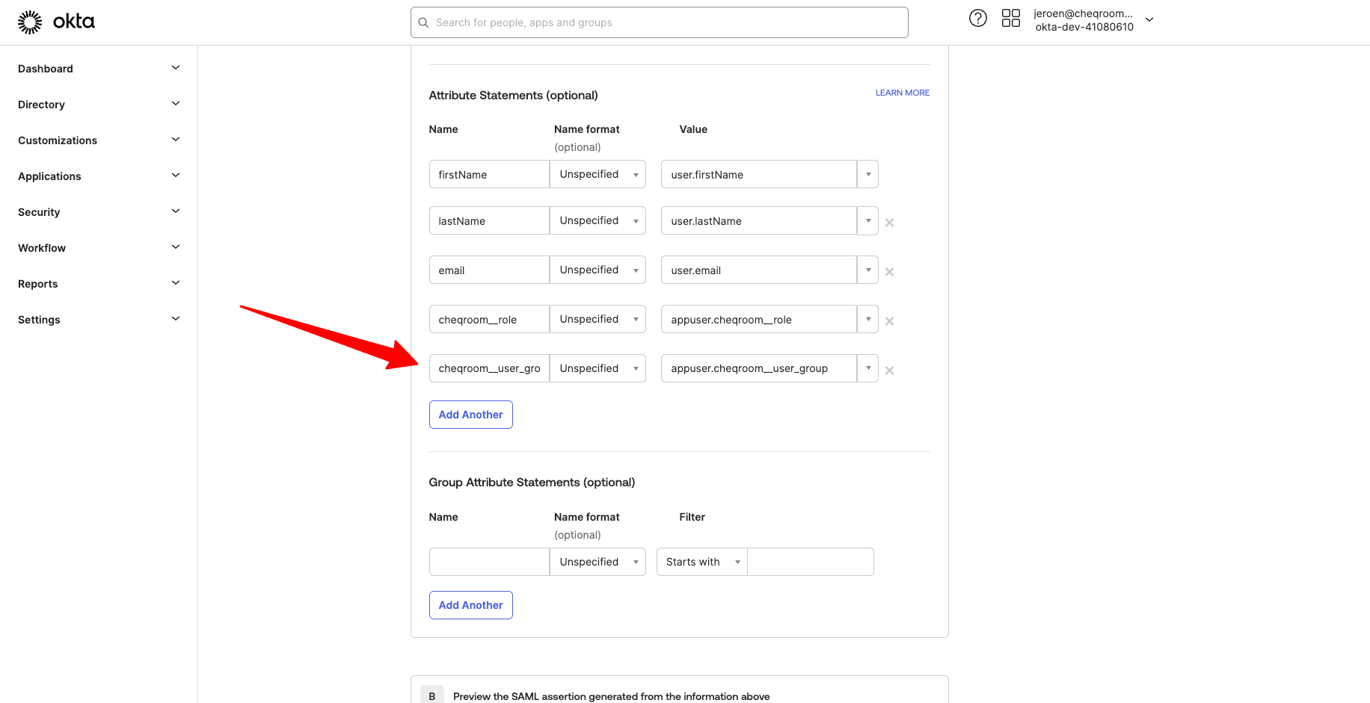Viewport: 1370px width, 703px height.
Task: Remove the email attribute row
Action: tap(889, 272)
